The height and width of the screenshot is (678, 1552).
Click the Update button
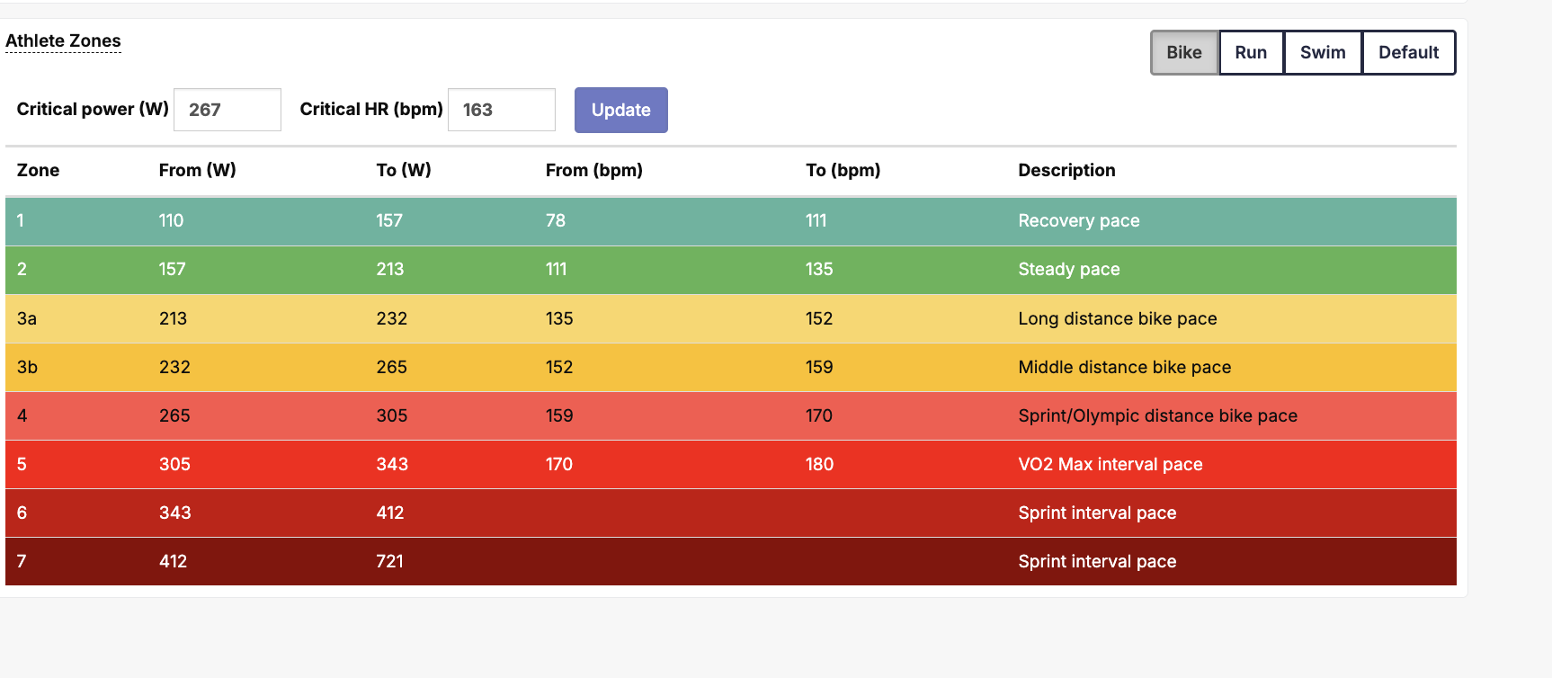point(621,110)
